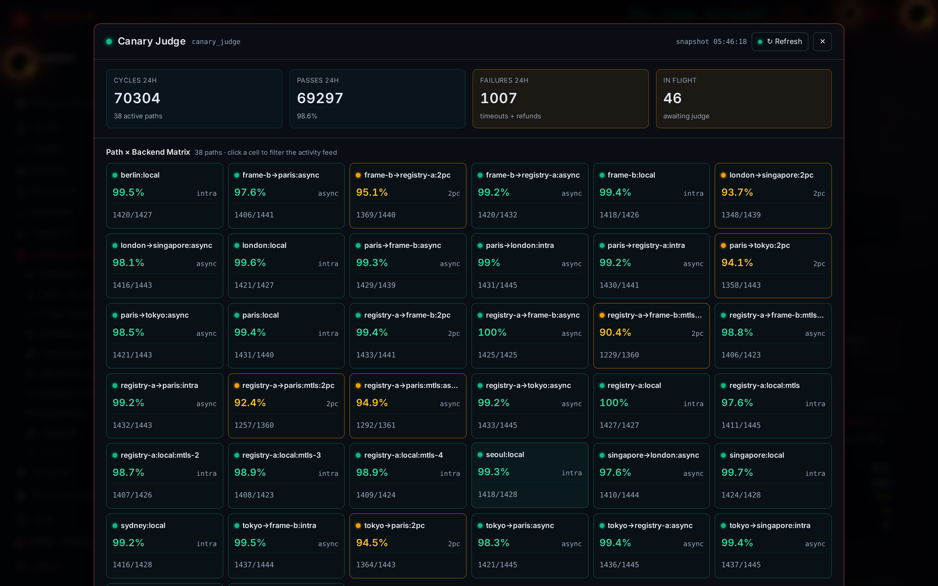Select the tokyo→paris:async cell
938x586 pixels.
(530, 546)
